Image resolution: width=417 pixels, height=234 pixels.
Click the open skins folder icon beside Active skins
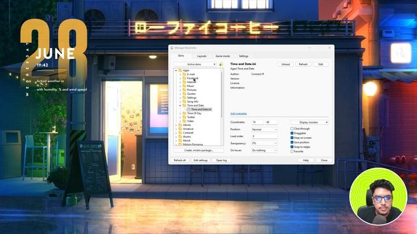[x=221, y=64]
